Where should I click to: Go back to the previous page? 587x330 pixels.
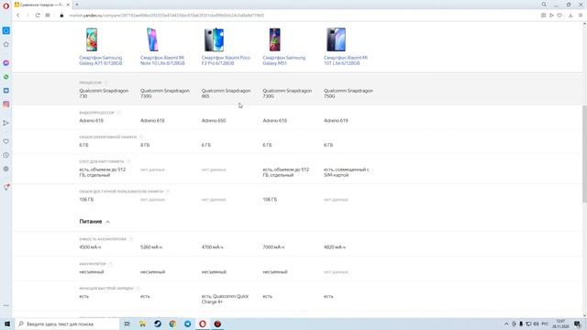click(18, 16)
